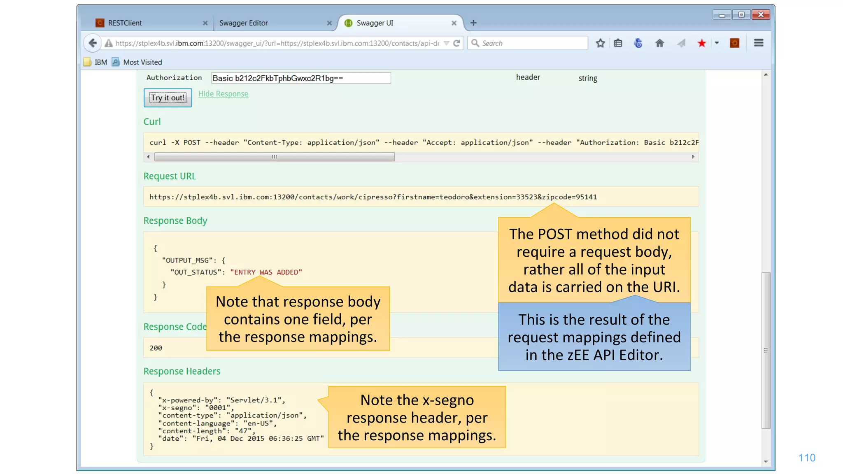Expand the dropdown beside the red star
The image size is (843, 474).
pos(717,43)
